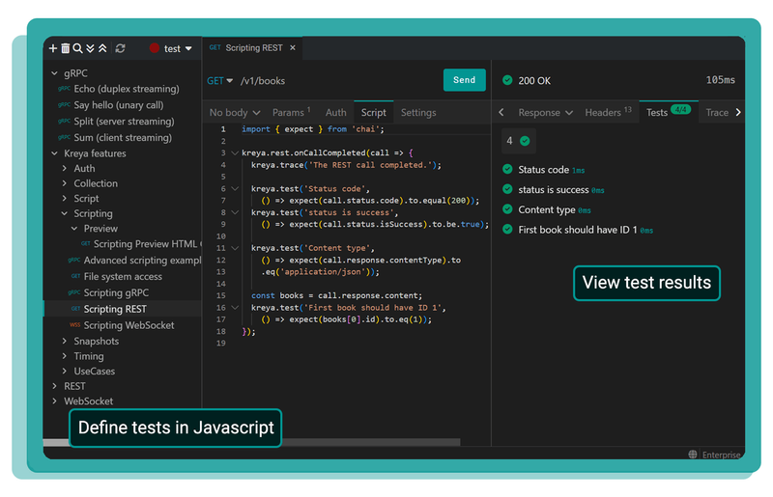Select Scripting WebSocket in the tree
Screen dimensions: 773x497
(x=129, y=325)
